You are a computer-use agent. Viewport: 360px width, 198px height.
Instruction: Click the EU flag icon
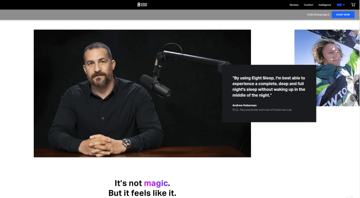tap(339, 5)
